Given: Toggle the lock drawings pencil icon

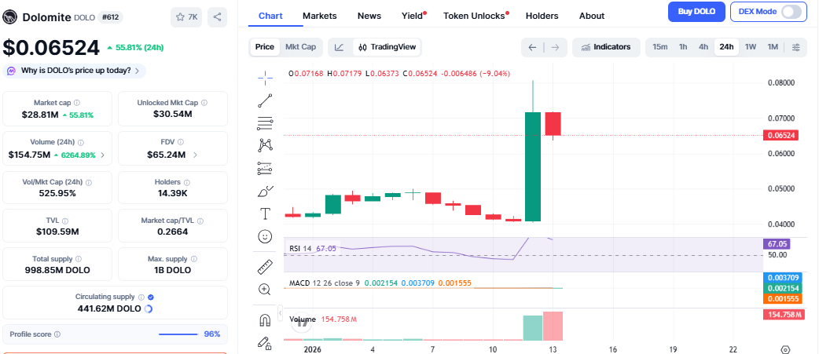Looking at the screenshot, I should tap(266, 342).
